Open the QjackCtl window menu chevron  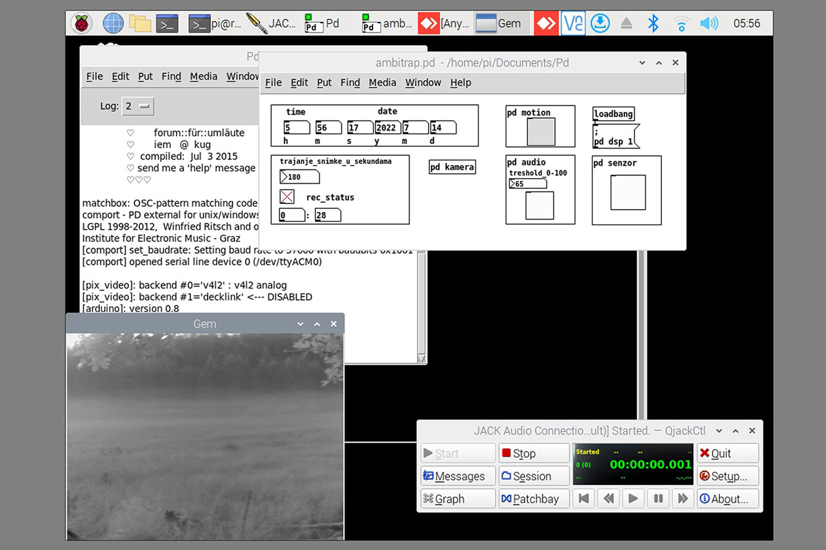pyautogui.click(x=719, y=431)
